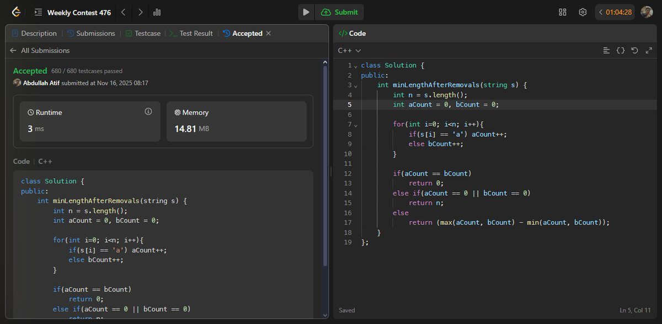The width and height of the screenshot is (662, 324).
Task: Go to the next contest problem
Action: (x=141, y=12)
